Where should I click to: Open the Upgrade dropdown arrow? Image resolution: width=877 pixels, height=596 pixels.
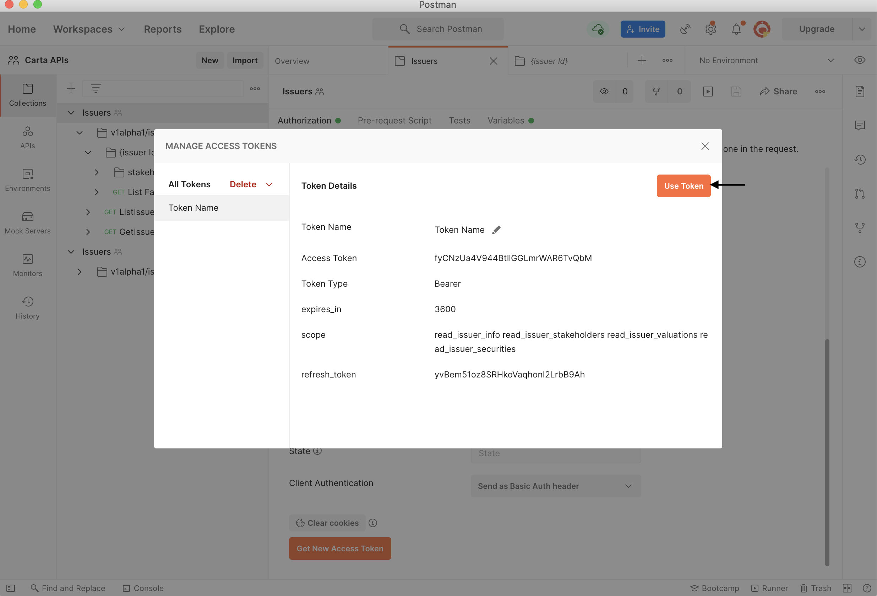(x=862, y=29)
